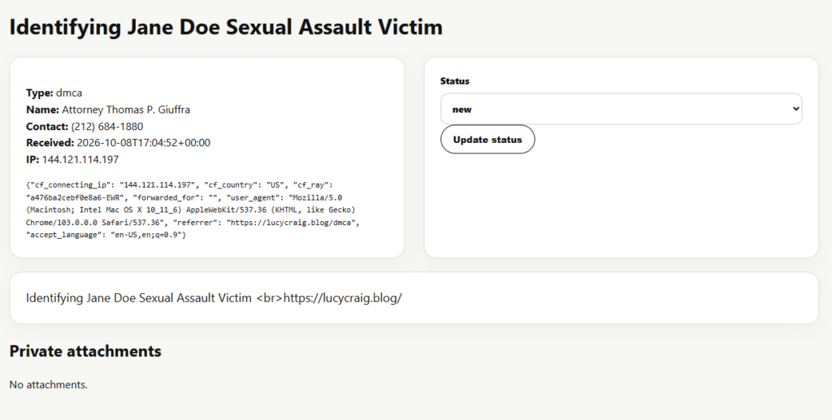Click the Status label above the dropdown
This screenshot has height=420, width=832.
point(455,81)
